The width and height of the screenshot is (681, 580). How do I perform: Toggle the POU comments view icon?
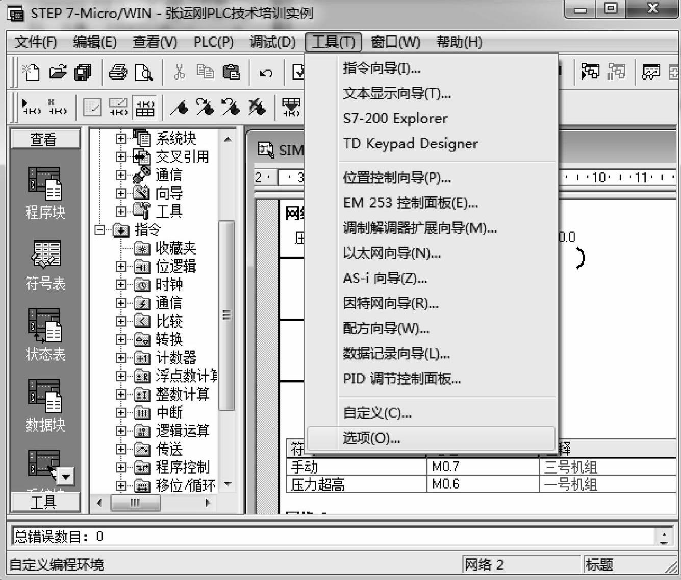pyautogui.click(x=92, y=107)
